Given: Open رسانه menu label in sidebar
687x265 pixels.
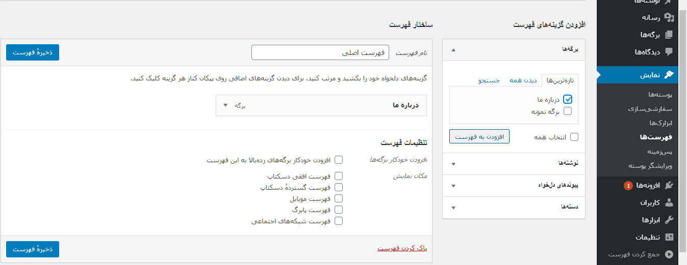Looking at the screenshot, I should 651,17.
